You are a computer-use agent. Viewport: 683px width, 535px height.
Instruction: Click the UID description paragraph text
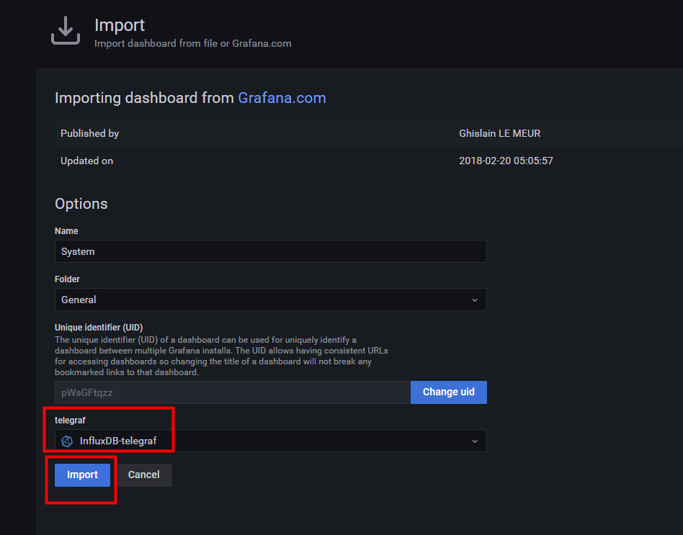(x=221, y=356)
